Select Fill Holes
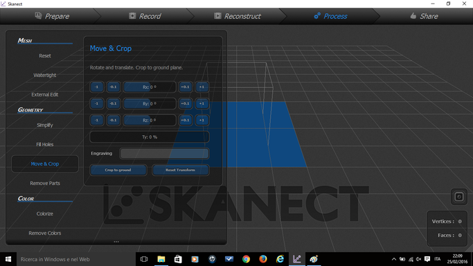The width and height of the screenshot is (473, 266). 44,145
